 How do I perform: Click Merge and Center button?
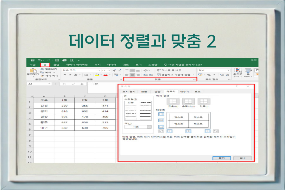(174, 75)
